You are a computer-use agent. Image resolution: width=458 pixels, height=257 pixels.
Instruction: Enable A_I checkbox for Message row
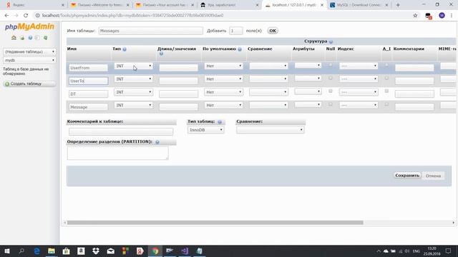click(386, 104)
